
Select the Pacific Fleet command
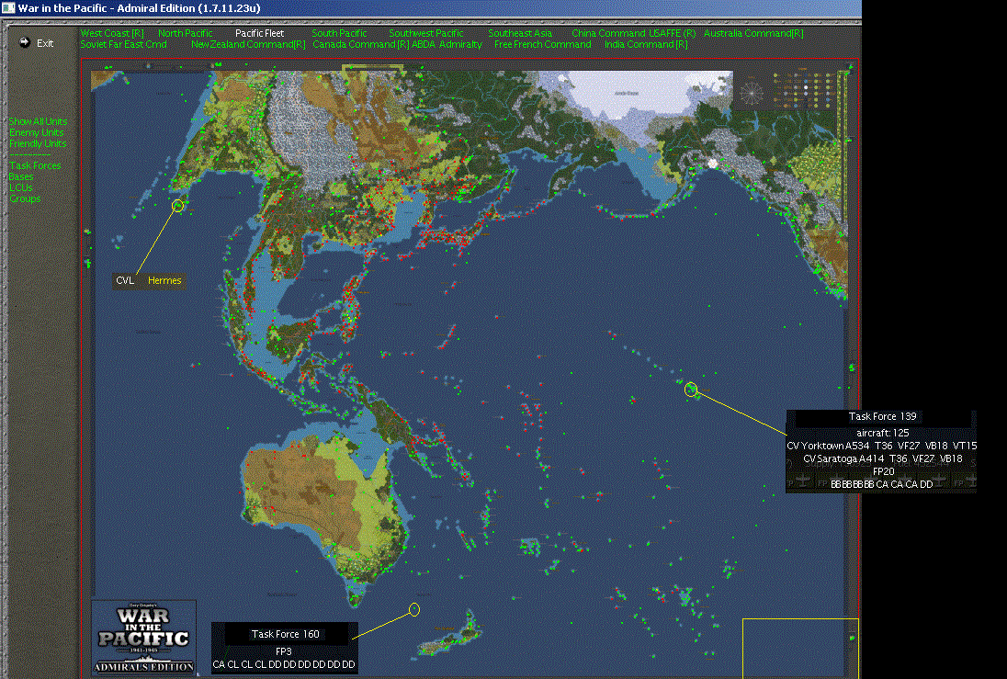tap(259, 33)
